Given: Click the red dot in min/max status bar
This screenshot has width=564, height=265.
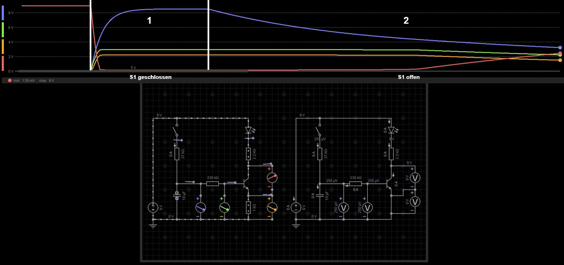Looking at the screenshot, I should point(10,81).
